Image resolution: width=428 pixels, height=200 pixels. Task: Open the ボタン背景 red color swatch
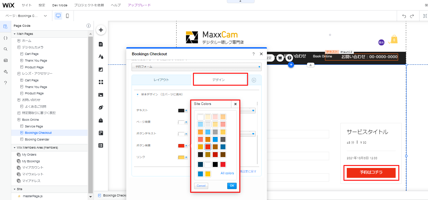[181, 146]
